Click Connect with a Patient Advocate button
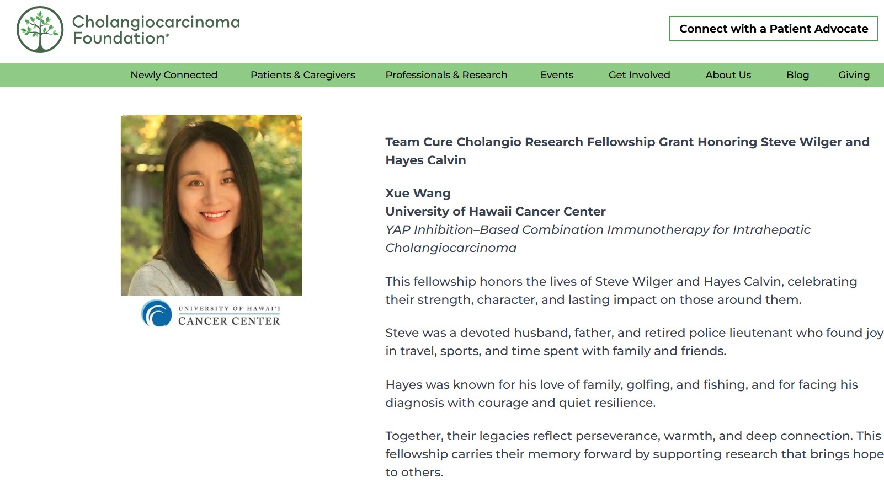Image resolution: width=884 pixels, height=488 pixels. point(774,29)
